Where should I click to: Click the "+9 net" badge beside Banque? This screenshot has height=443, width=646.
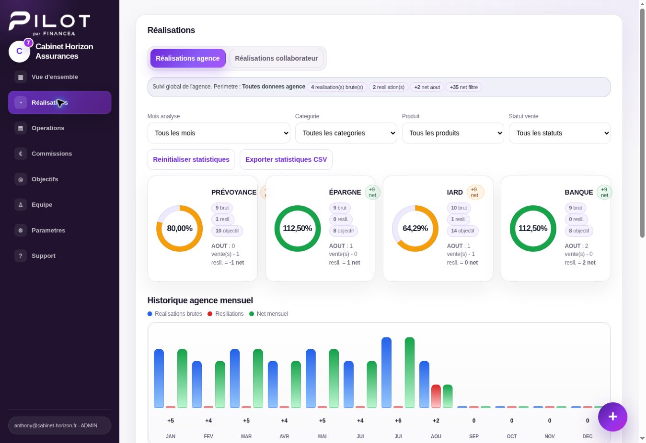pyautogui.click(x=604, y=192)
